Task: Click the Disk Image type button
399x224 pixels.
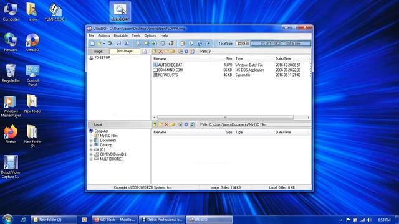Action: click(125, 51)
